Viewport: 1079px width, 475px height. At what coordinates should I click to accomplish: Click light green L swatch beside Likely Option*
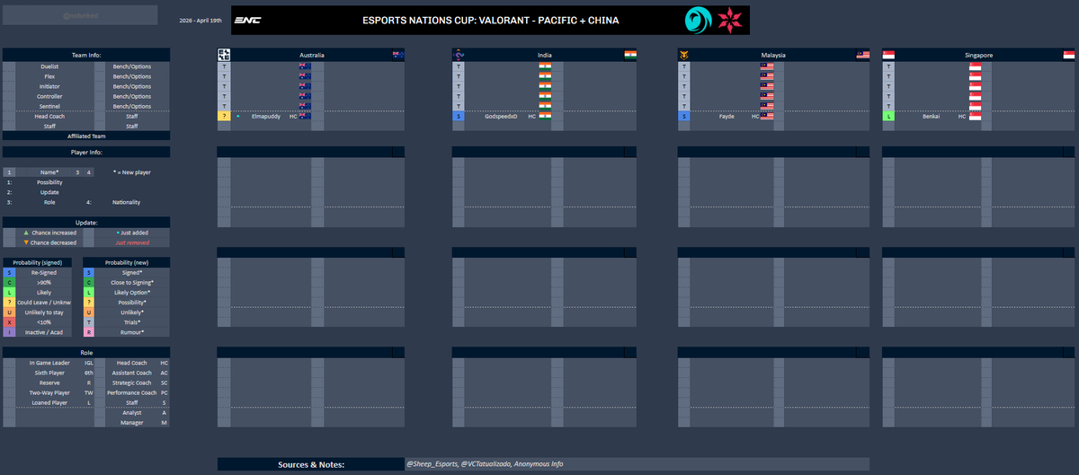(88, 292)
